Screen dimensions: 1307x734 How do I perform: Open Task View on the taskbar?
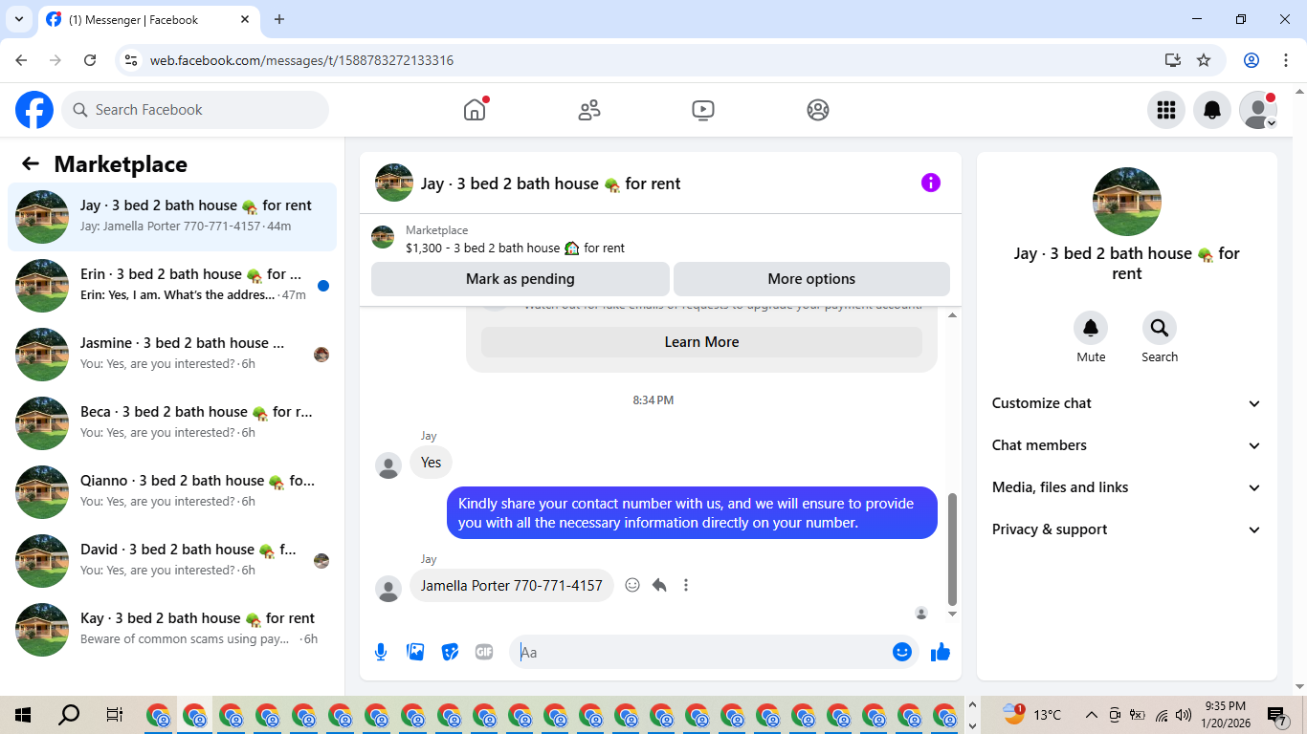coord(115,715)
